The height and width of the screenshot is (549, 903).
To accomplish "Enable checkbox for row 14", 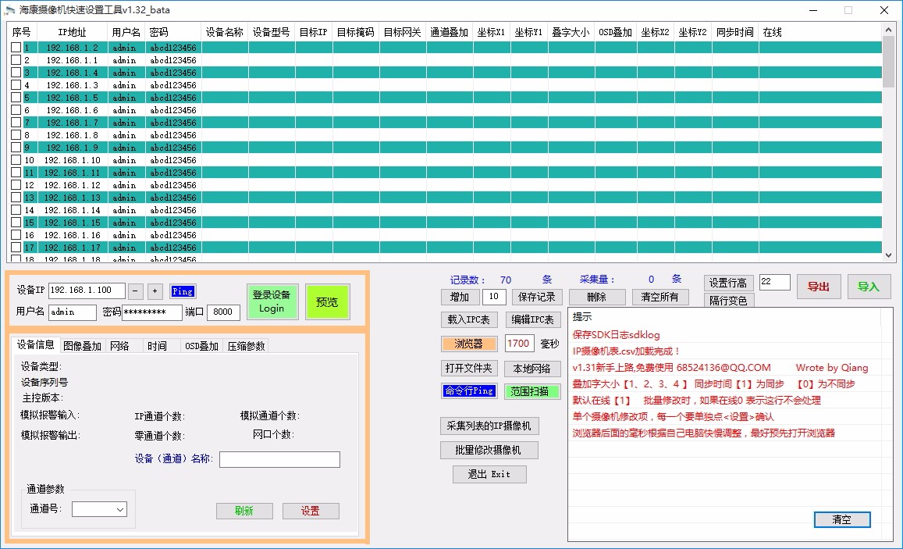I will (x=16, y=210).
